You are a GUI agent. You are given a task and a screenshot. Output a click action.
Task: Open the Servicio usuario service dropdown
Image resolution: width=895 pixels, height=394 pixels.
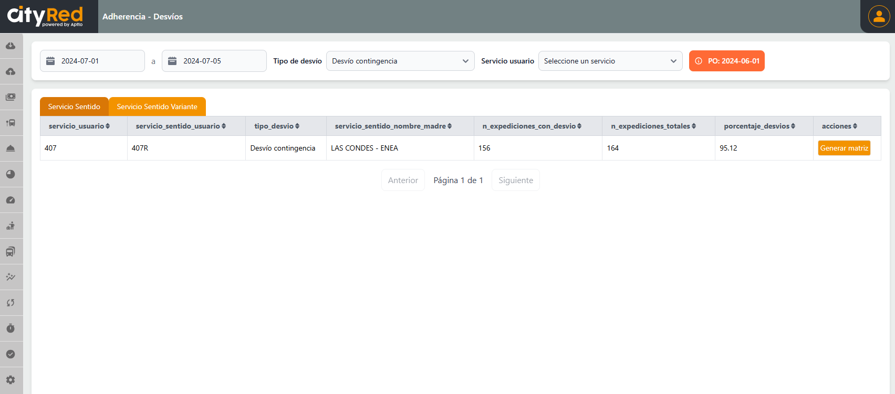(x=610, y=61)
